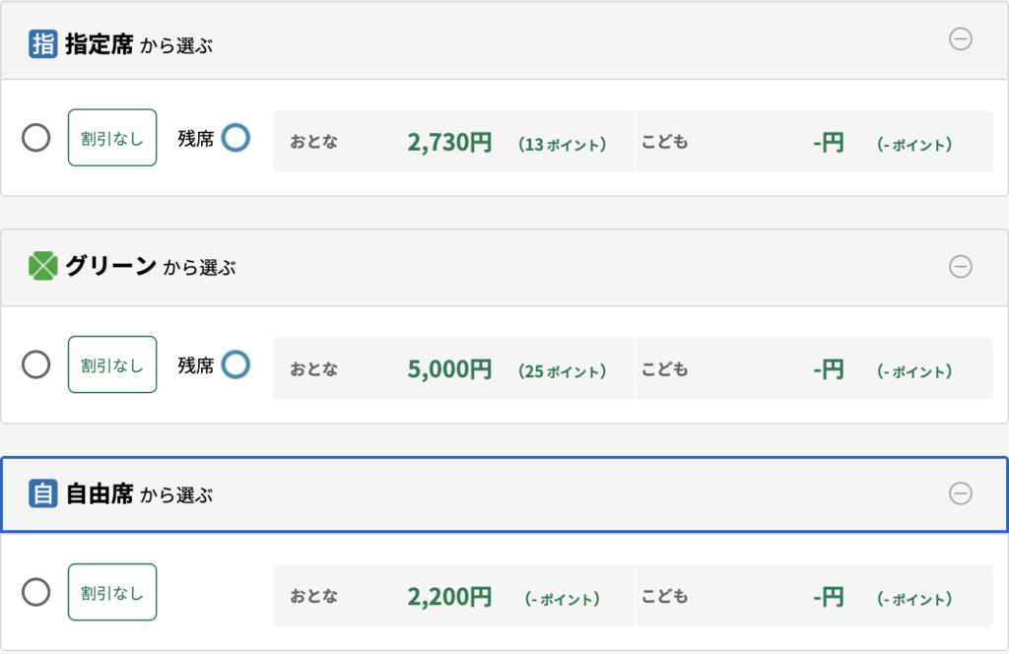Screen dimensions: 1009x654
Task: Click the green clover グリーン icon
Action: (x=43, y=266)
